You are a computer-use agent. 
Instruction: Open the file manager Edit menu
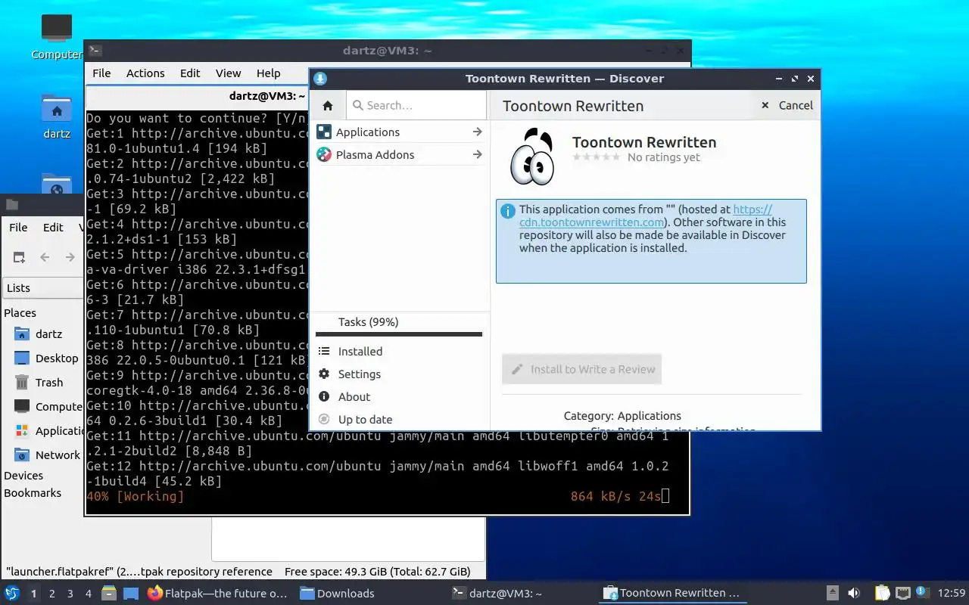coord(53,227)
